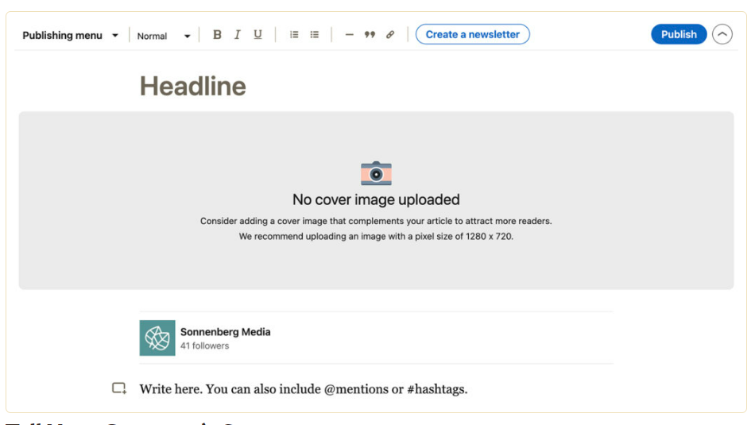This screenshot has height=425, width=755.
Task: Expand the Normal text style dropdown
Action: [164, 36]
